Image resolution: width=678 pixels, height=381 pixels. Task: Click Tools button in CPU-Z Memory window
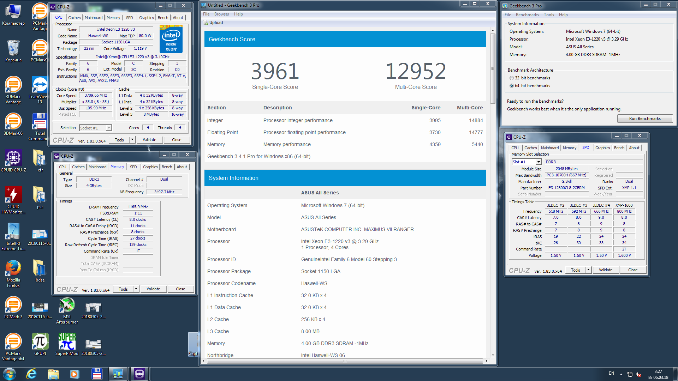(x=123, y=289)
